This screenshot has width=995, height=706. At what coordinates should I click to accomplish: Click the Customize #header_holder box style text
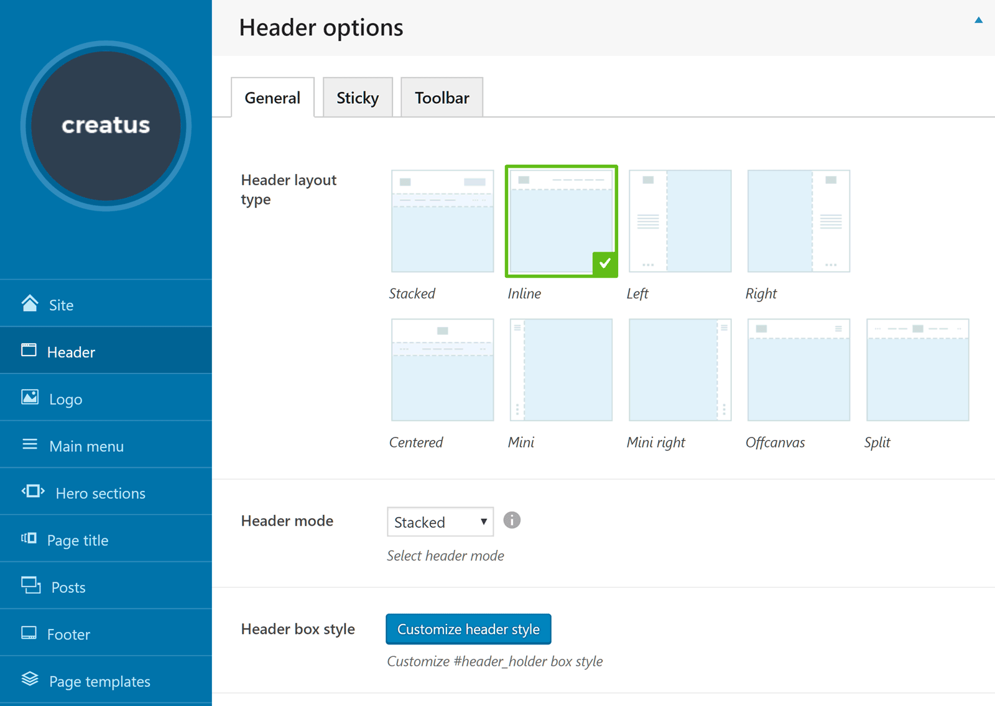(x=495, y=661)
